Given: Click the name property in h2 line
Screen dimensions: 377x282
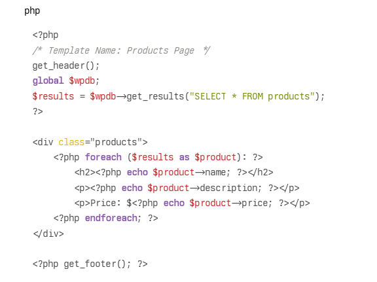Looking at the screenshot, I should pos(215,172).
